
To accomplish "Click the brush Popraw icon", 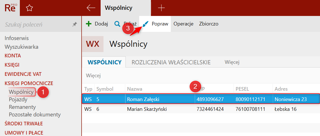I will 145,24.
